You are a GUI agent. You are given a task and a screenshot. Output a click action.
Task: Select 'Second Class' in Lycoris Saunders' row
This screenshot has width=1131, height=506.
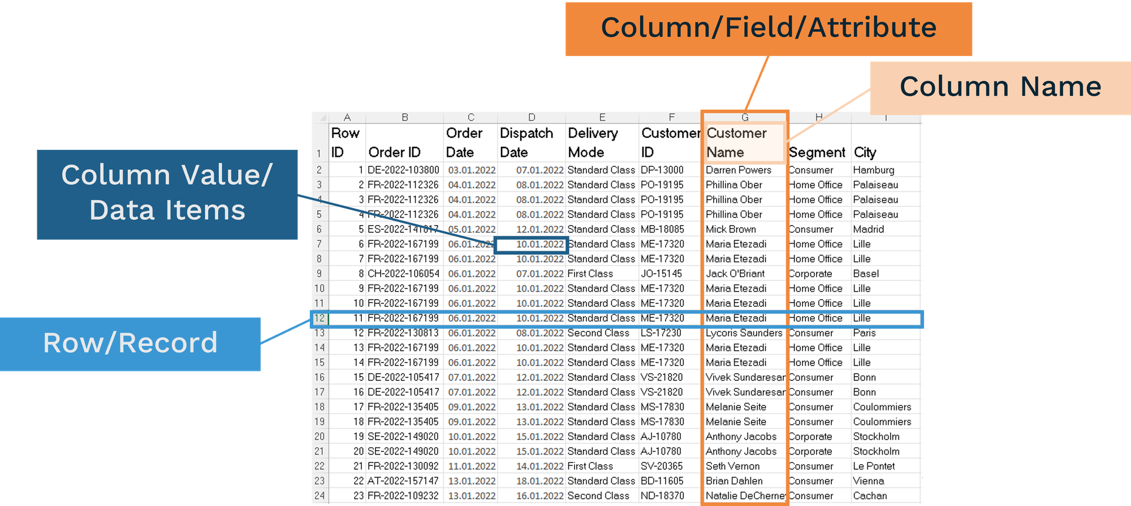click(602, 333)
